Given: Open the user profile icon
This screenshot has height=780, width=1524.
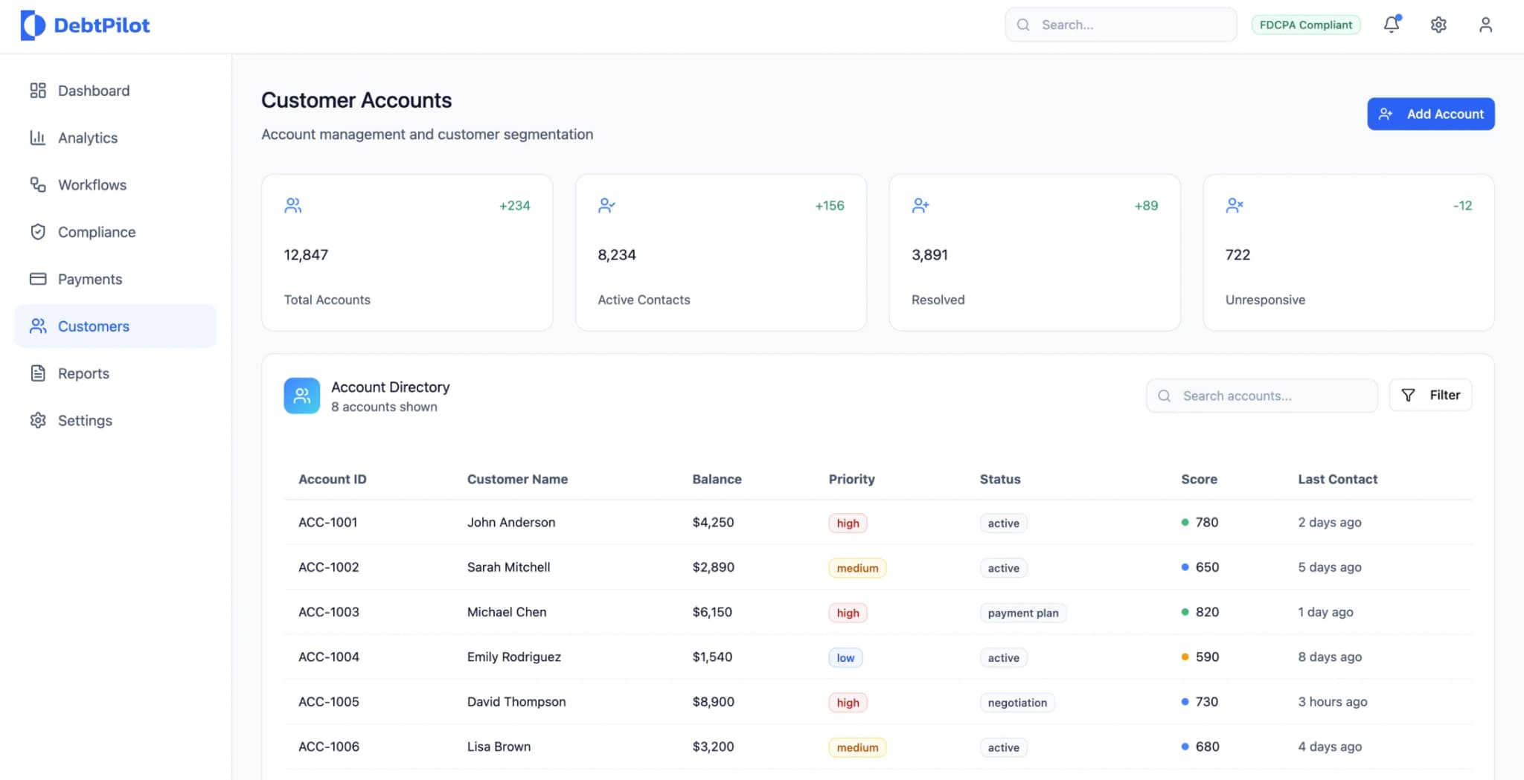Looking at the screenshot, I should coord(1485,25).
